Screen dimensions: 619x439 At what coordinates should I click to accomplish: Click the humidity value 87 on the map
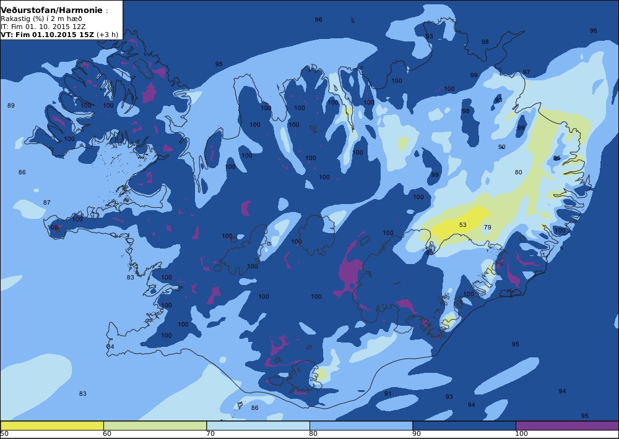click(46, 202)
